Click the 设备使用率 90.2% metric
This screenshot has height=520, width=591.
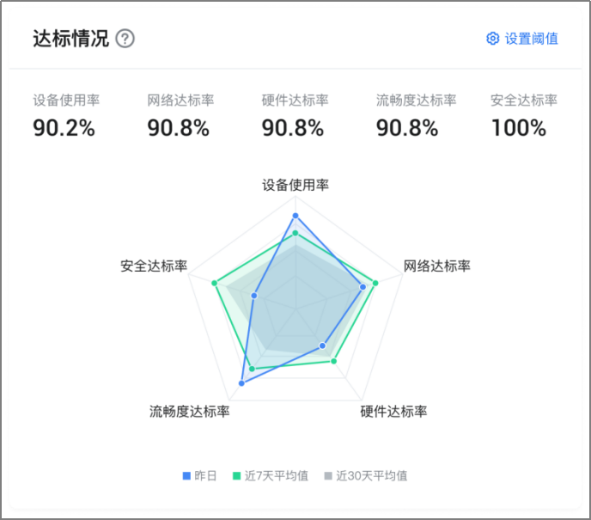click(x=66, y=116)
